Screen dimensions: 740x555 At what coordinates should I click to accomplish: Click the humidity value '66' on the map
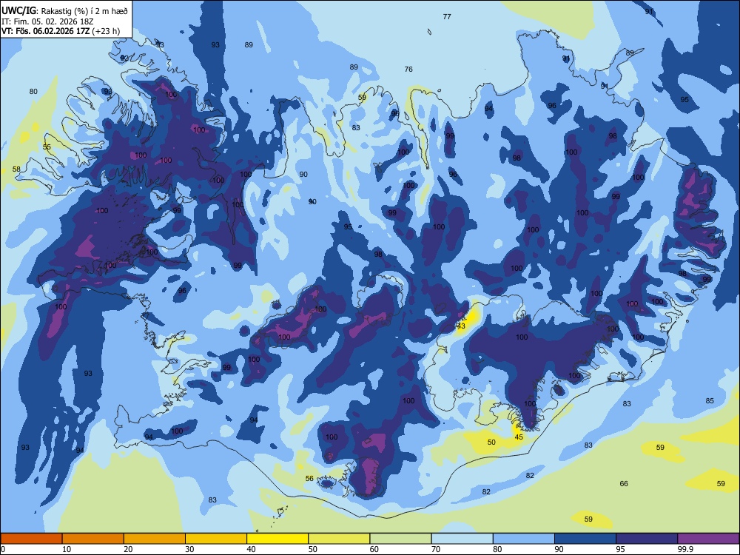click(x=624, y=484)
